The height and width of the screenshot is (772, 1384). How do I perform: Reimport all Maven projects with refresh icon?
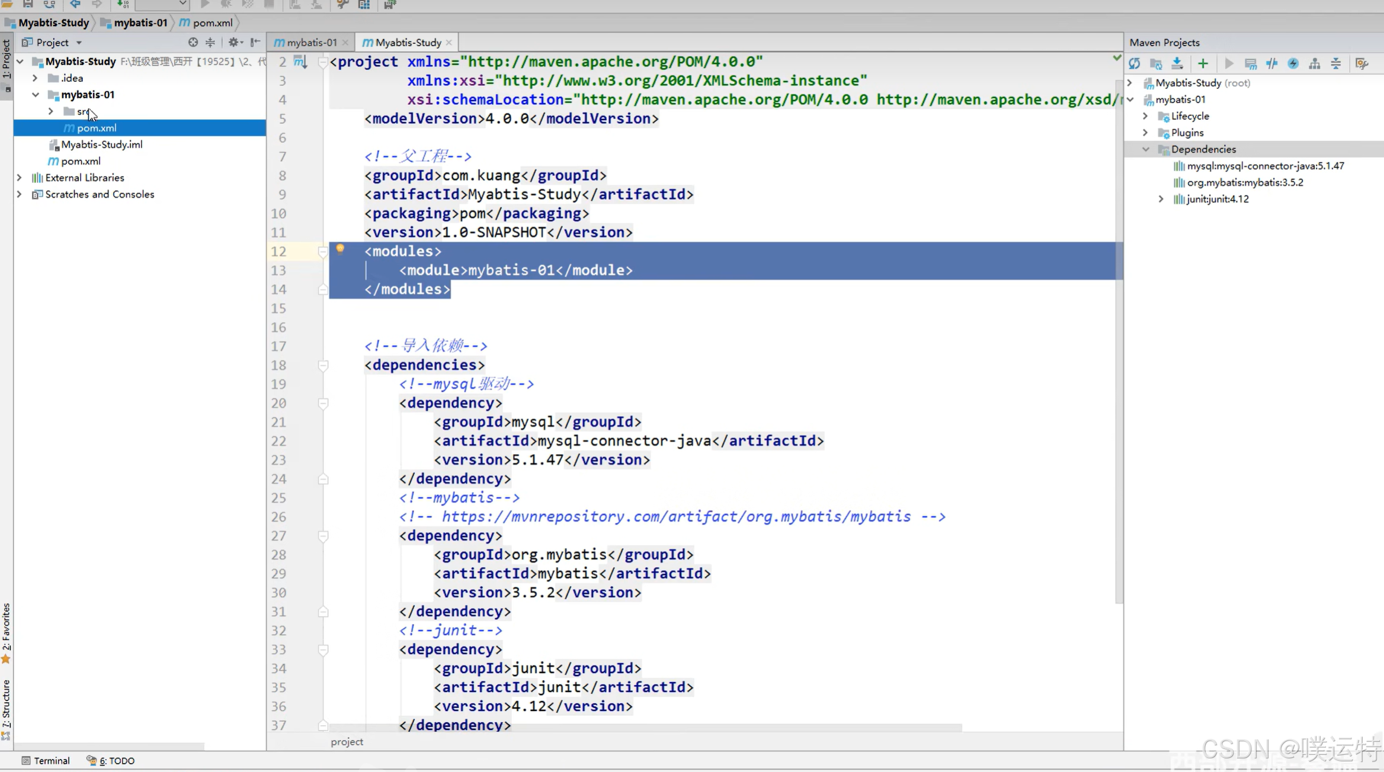(1135, 63)
